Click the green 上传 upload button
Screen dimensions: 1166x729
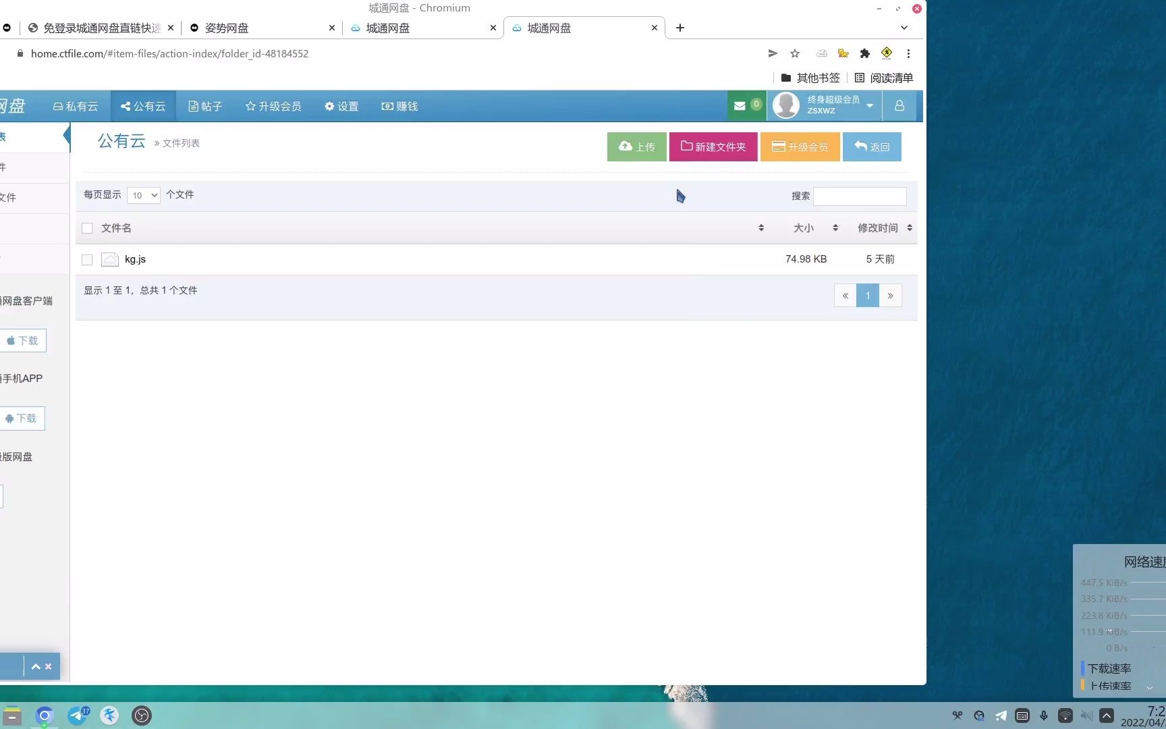[637, 146]
